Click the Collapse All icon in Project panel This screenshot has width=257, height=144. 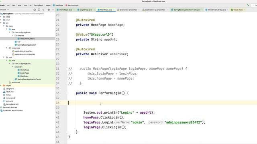43,10
